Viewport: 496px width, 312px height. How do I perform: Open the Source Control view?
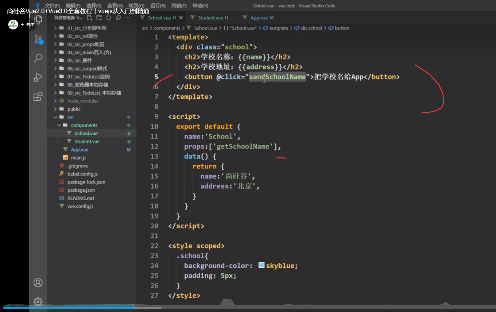[x=38, y=39]
